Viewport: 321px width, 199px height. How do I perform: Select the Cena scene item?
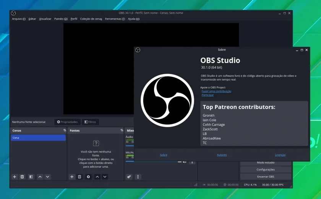[x=38, y=138]
